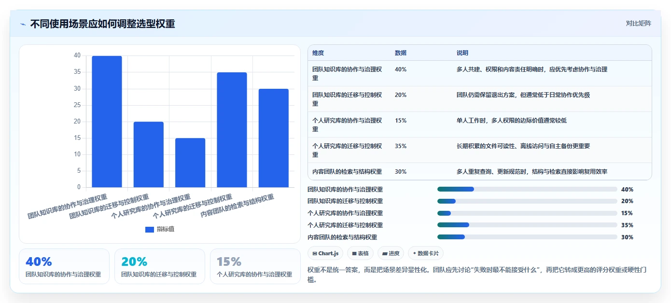Click the 说明 column header
This screenshot has width=671, height=303.
pos(462,53)
